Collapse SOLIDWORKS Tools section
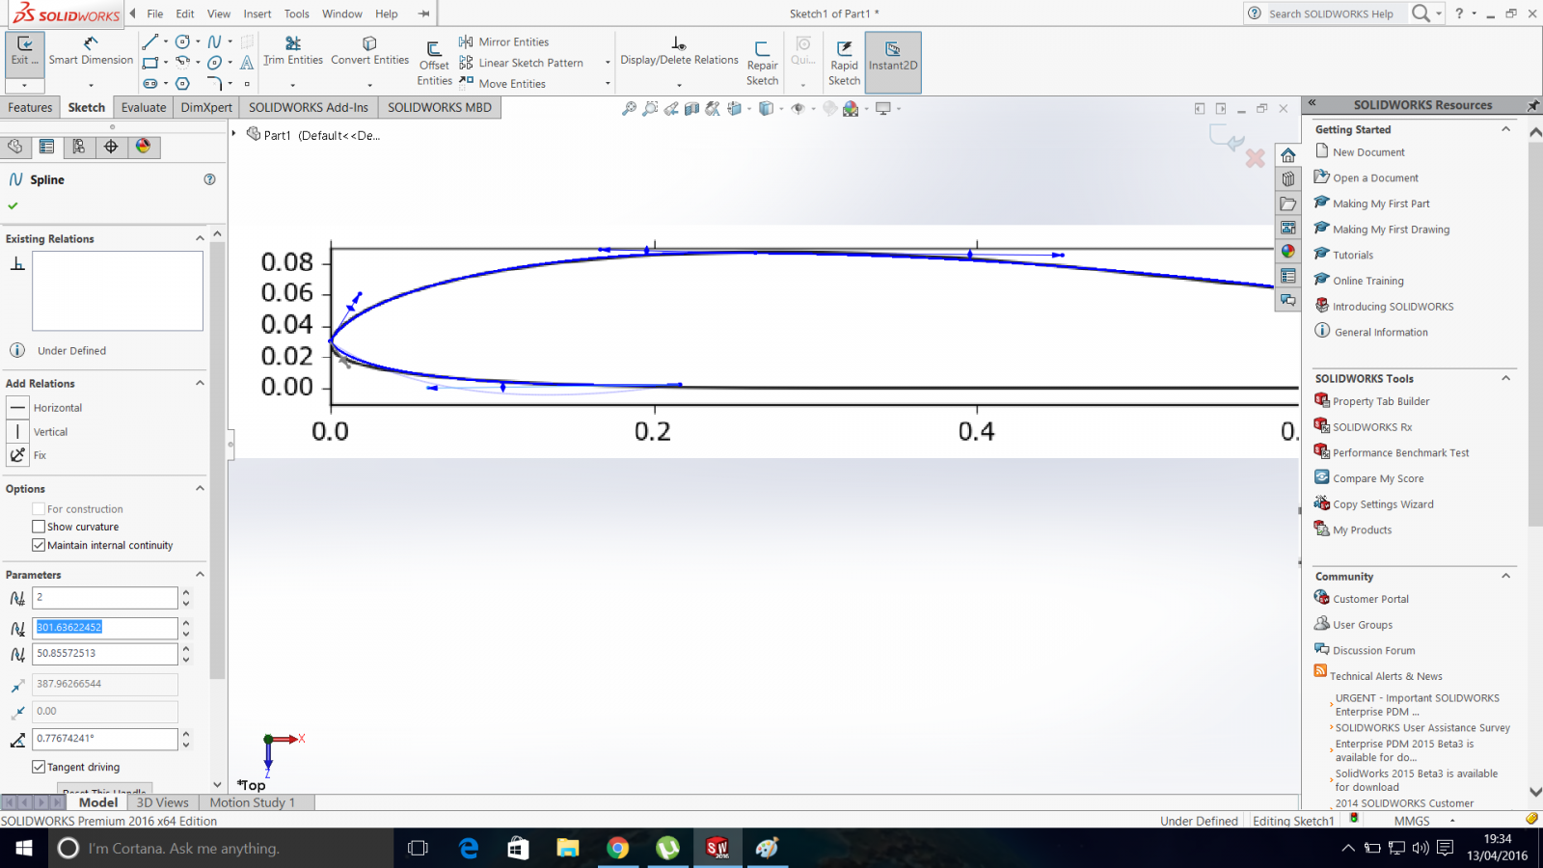Viewport: 1543px width, 868px height. tap(1505, 378)
